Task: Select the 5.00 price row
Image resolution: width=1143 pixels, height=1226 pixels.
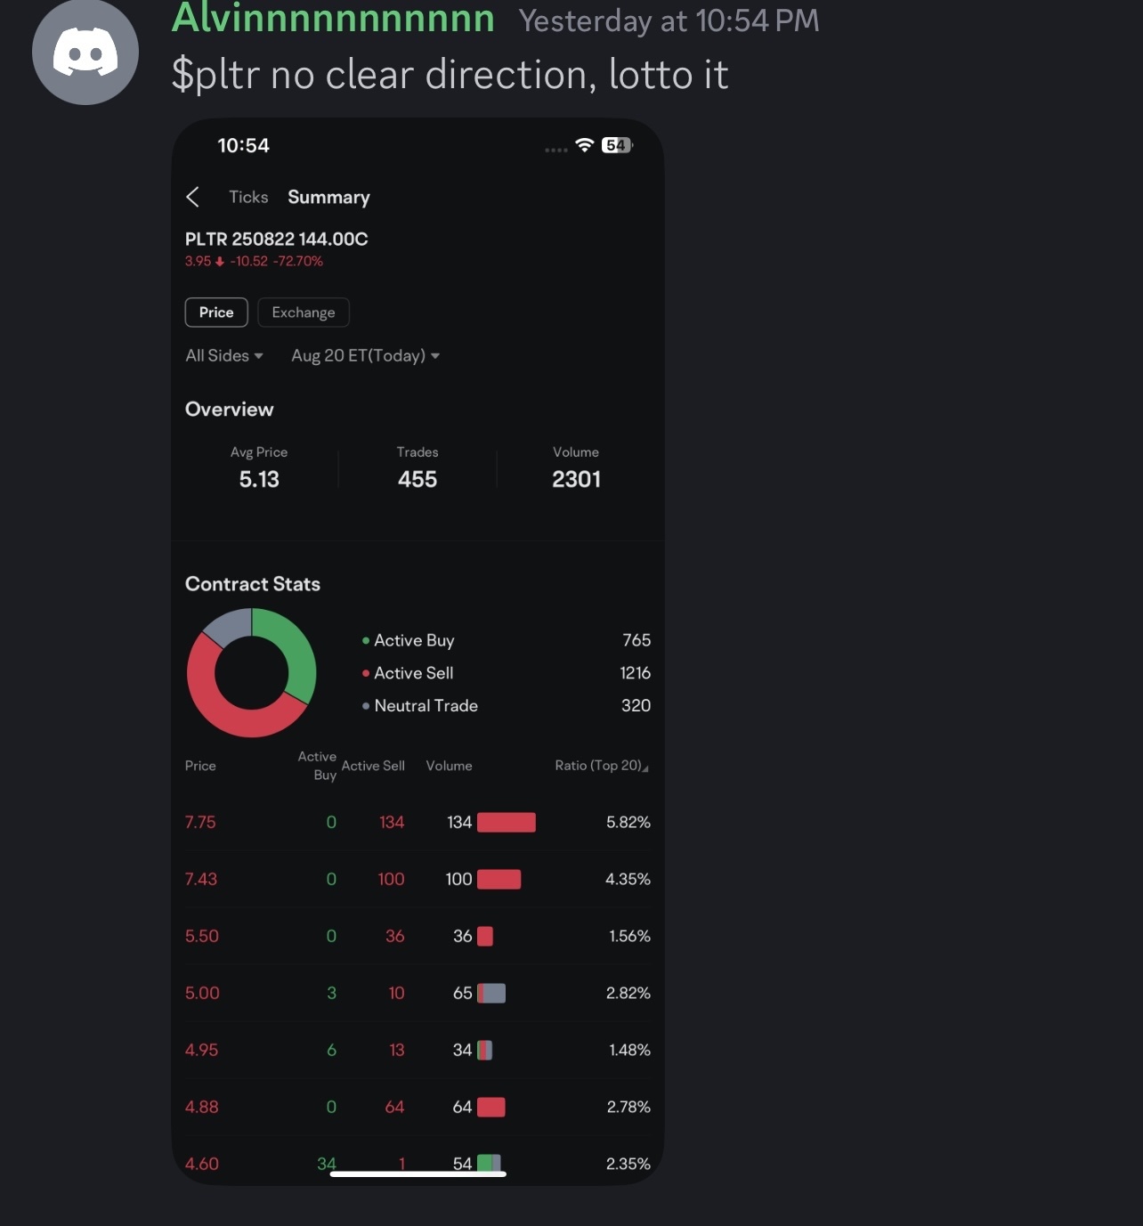Action: 417,993
